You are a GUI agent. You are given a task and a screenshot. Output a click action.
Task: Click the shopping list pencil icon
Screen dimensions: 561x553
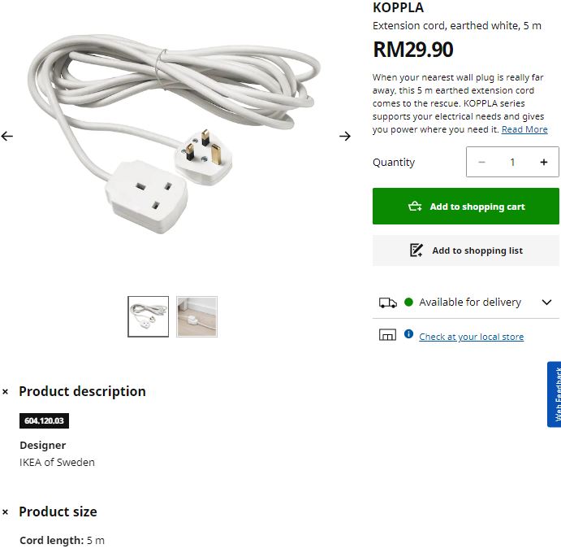tap(416, 250)
